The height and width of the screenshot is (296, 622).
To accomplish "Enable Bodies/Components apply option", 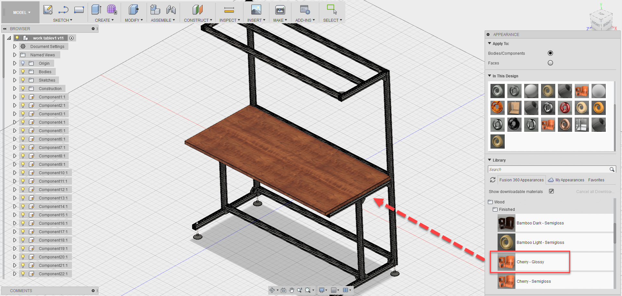I will pos(550,53).
